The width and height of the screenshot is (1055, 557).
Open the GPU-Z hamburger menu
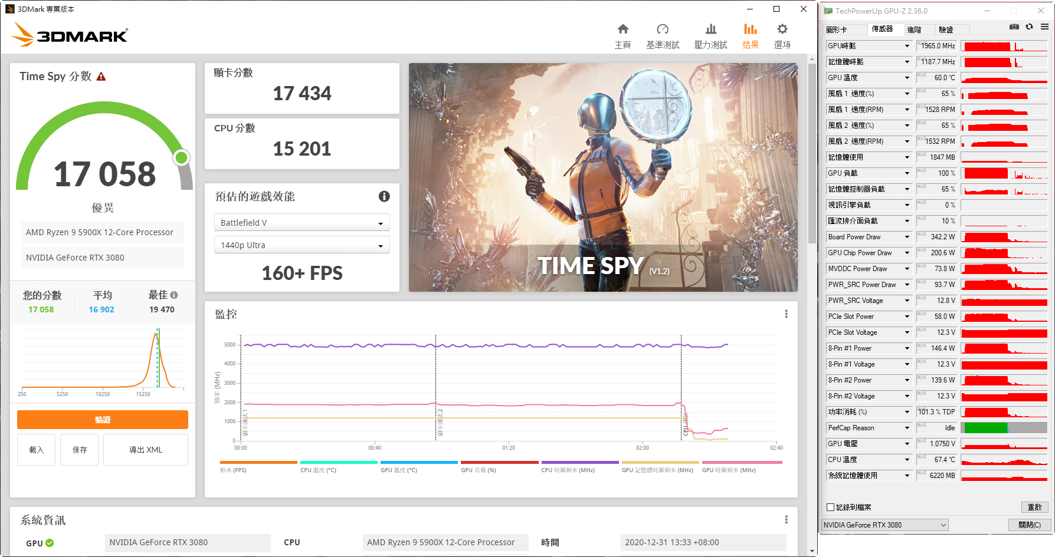(x=1044, y=27)
